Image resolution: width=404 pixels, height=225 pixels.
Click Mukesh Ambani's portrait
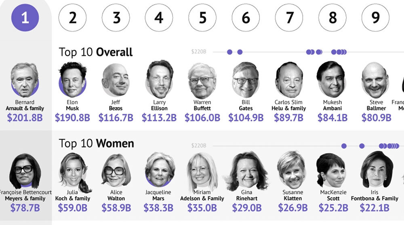pos(332,79)
